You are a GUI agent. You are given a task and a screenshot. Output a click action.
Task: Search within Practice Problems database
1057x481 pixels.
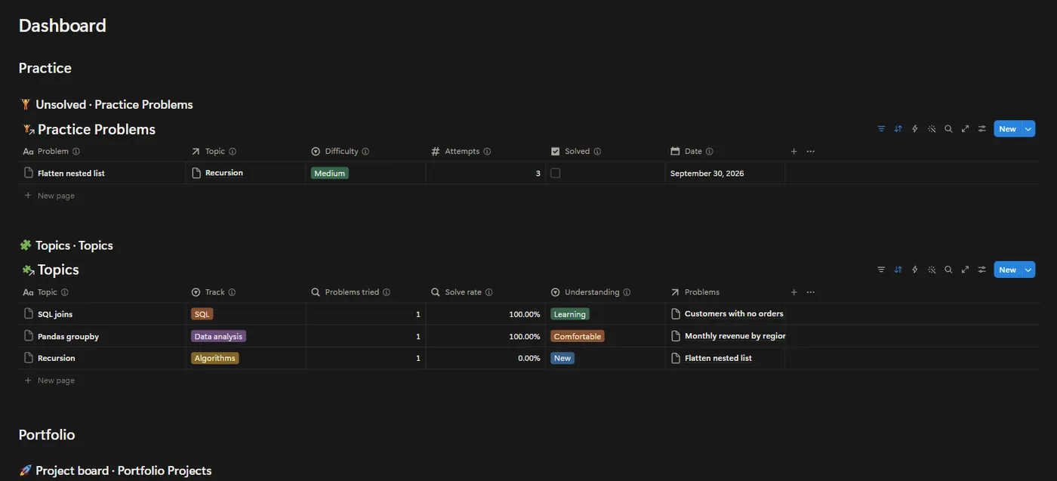pyautogui.click(x=948, y=129)
